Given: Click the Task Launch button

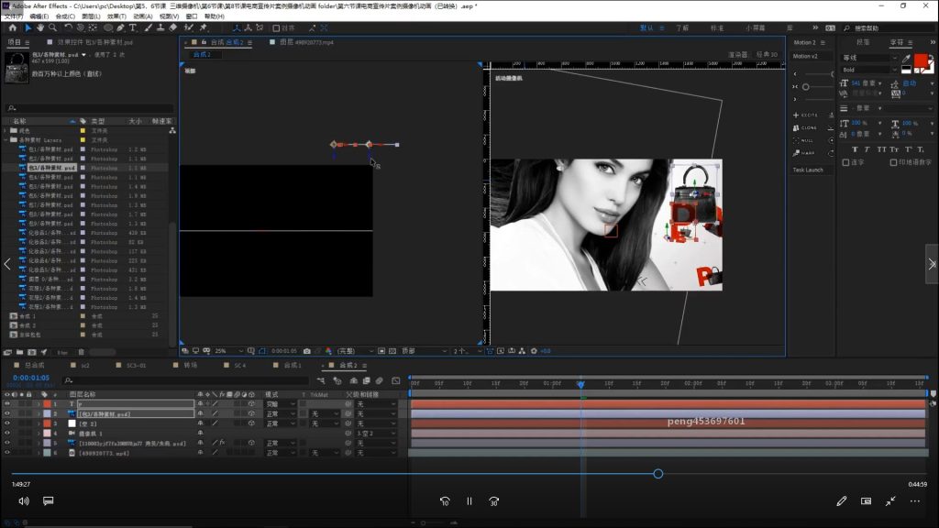Looking at the screenshot, I should (x=808, y=170).
